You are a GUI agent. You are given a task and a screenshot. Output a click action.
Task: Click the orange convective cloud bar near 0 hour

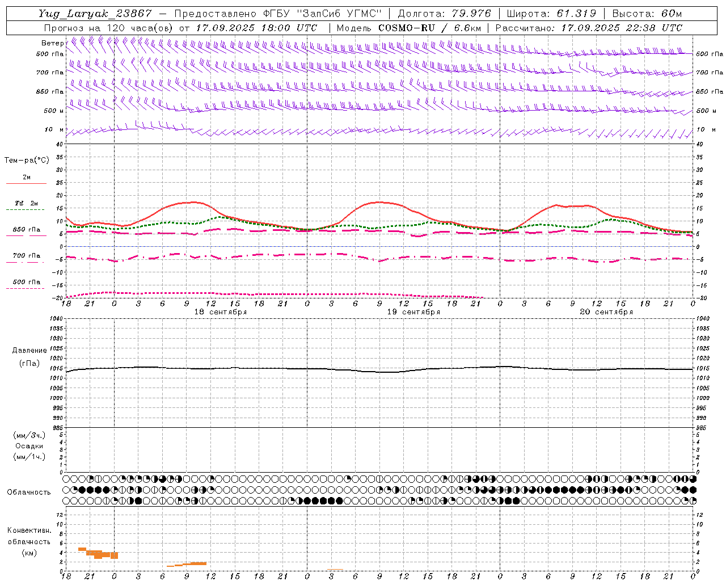(114, 555)
